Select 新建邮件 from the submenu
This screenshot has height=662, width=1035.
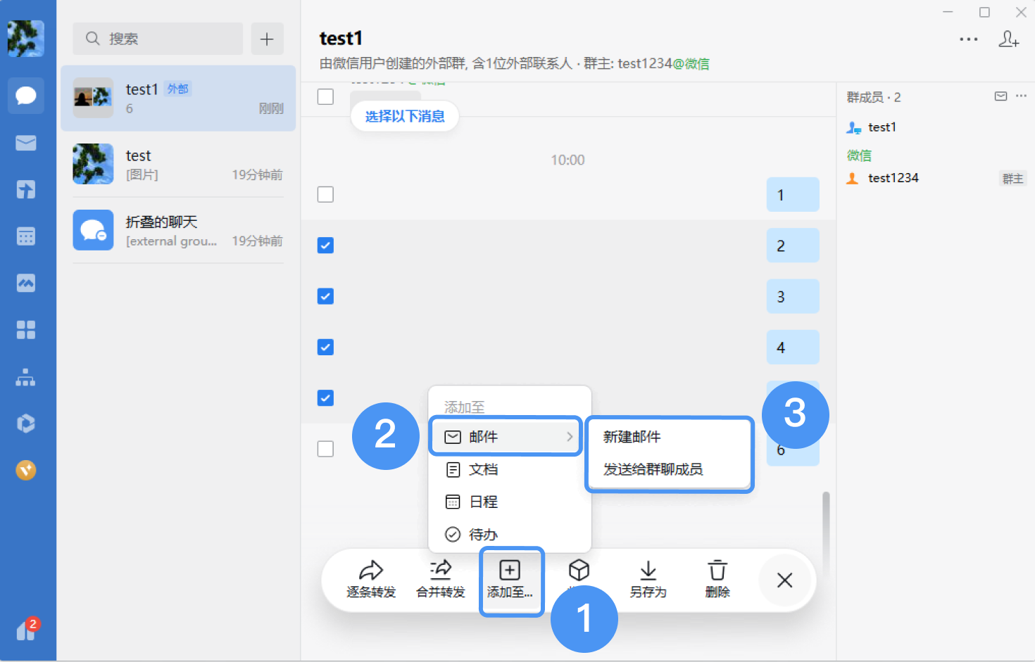[x=632, y=437]
